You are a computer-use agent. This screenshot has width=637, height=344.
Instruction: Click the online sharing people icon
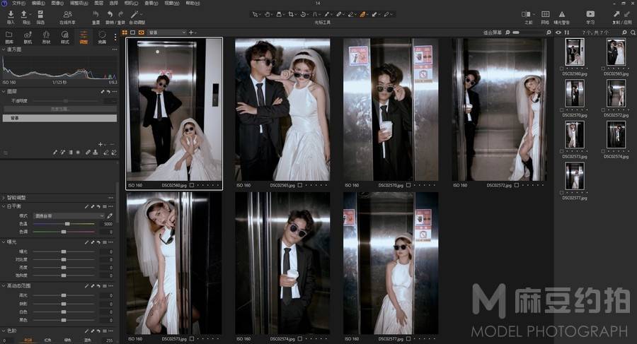click(67, 14)
